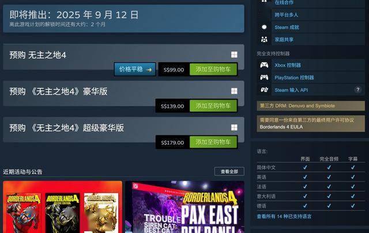Image resolution: width=369 pixels, height=233 pixels.
Task: Open the 跨平台多人 feature link
Action: point(287,15)
